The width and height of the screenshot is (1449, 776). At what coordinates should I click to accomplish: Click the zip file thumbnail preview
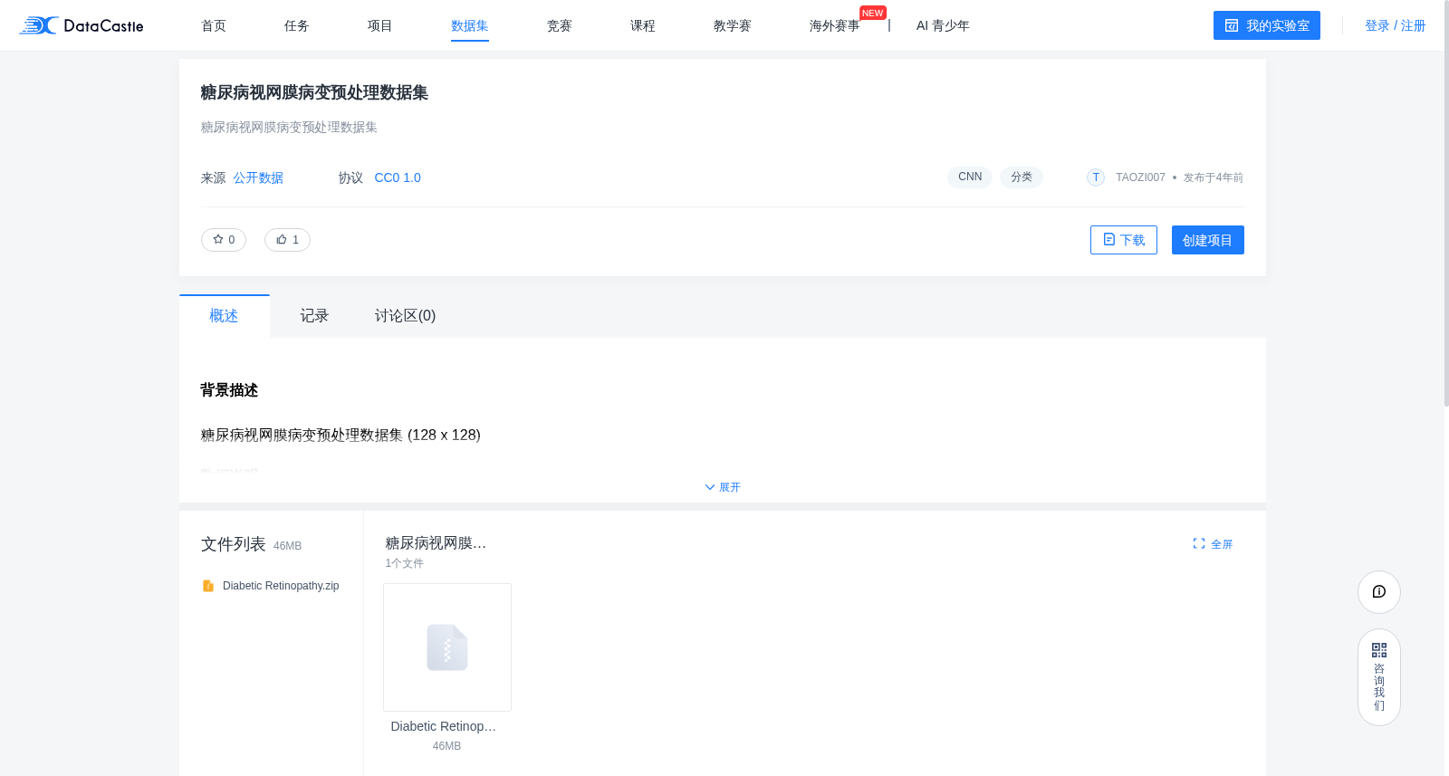pos(447,647)
